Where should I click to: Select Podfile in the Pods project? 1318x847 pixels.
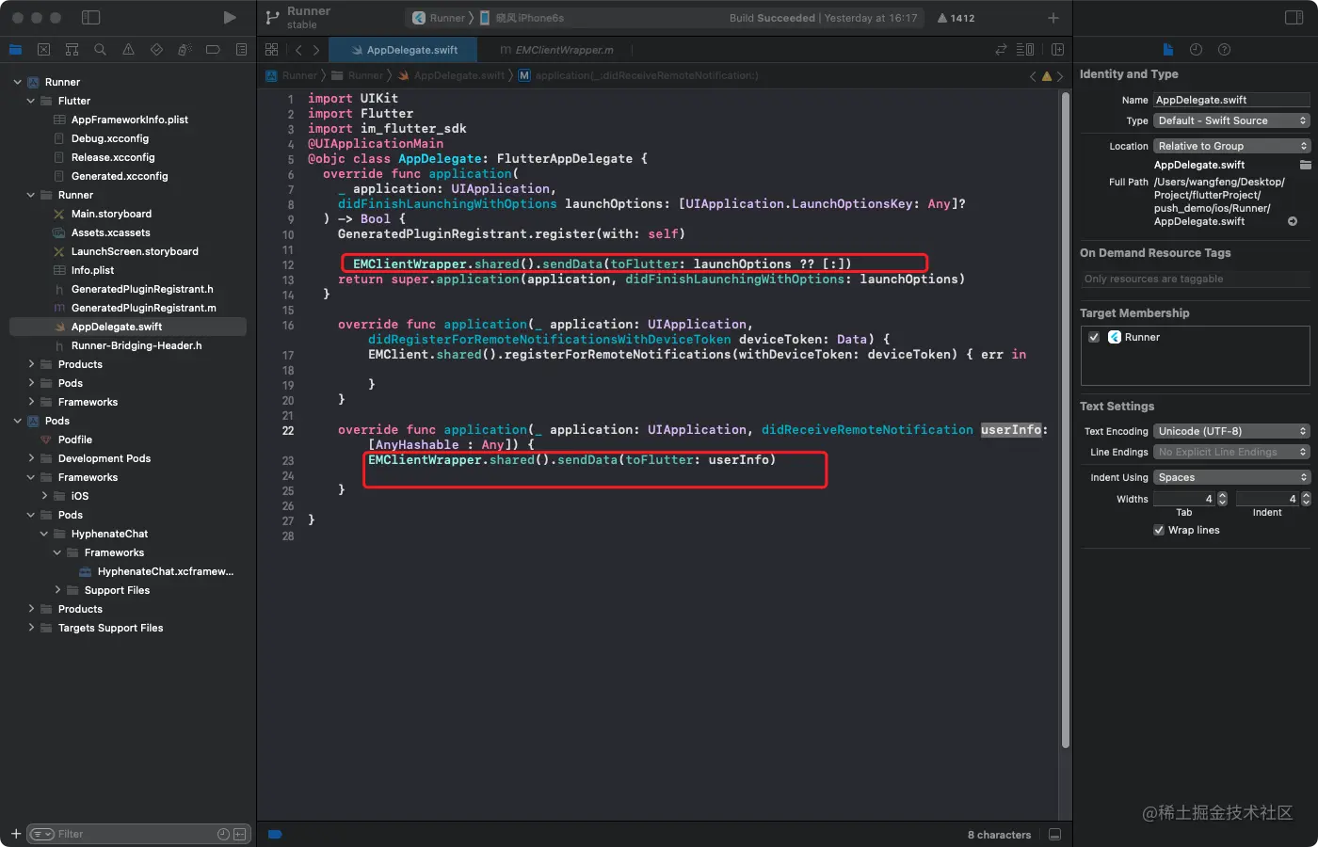click(x=75, y=439)
